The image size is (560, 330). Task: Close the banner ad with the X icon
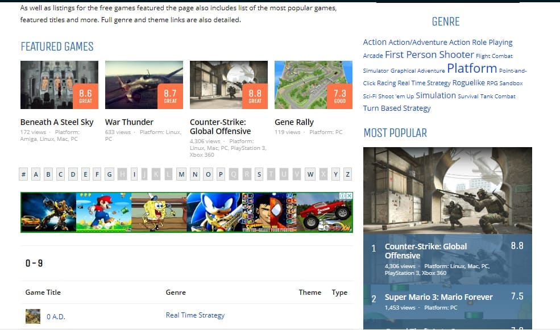coord(350,196)
